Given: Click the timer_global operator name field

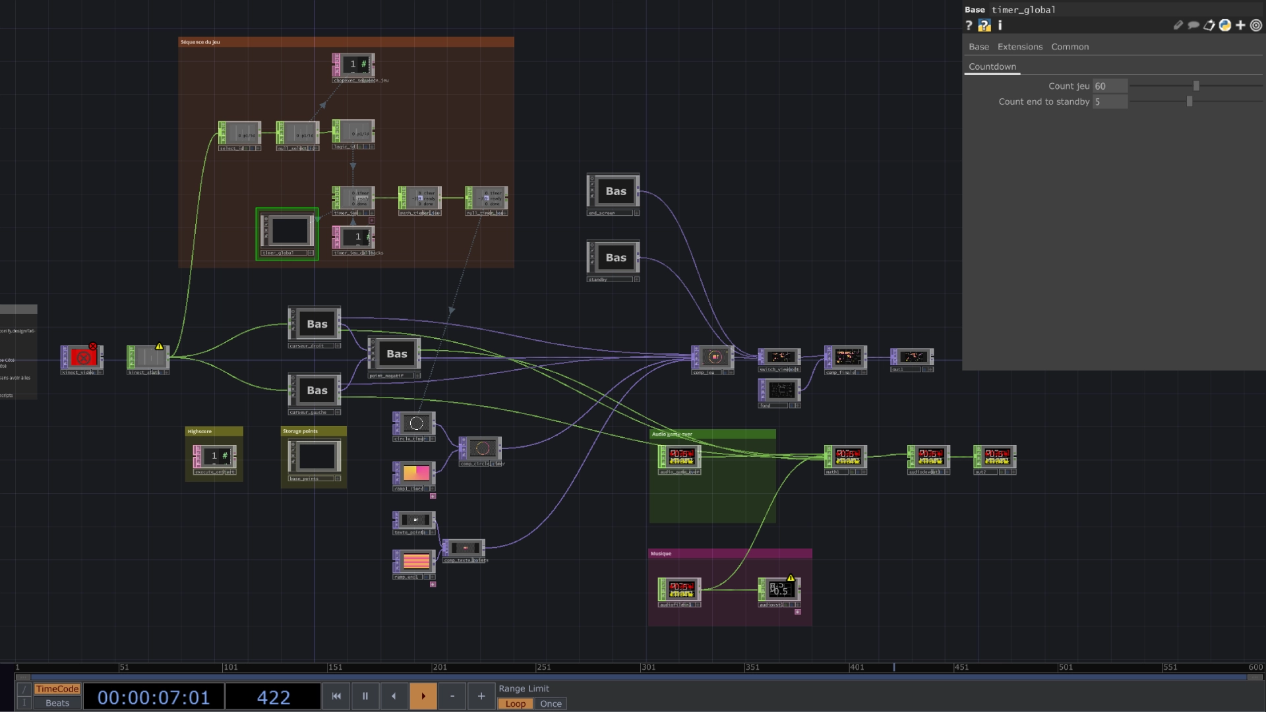Looking at the screenshot, I should [1126, 9].
